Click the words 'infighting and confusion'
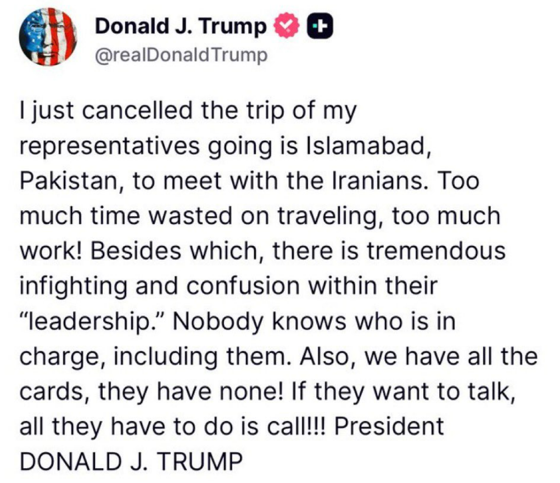This screenshot has height=483, width=560. pos(159,287)
